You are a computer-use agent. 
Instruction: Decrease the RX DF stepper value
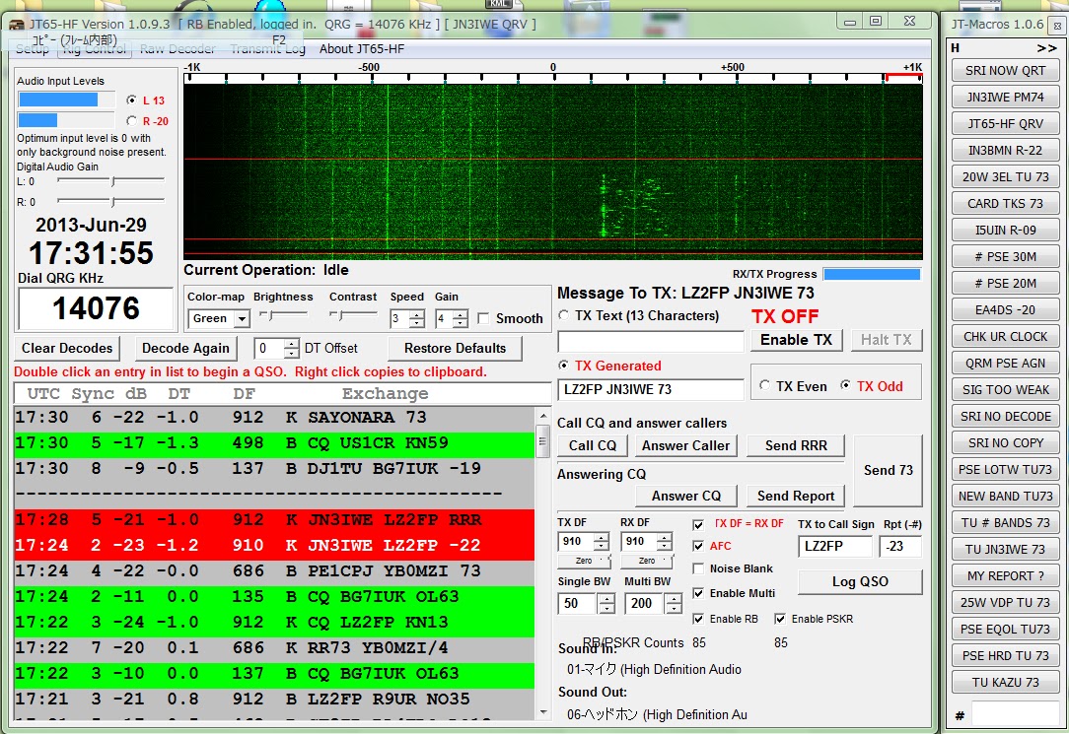coord(665,546)
